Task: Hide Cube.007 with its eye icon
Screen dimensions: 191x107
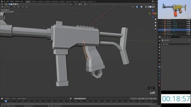Action: (x=187, y=26)
